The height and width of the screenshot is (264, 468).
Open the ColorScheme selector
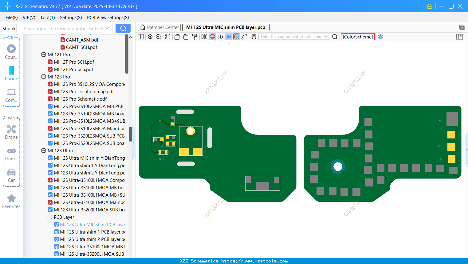coord(358,37)
